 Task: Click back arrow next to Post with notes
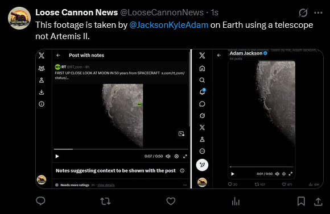tap(58, 55)
